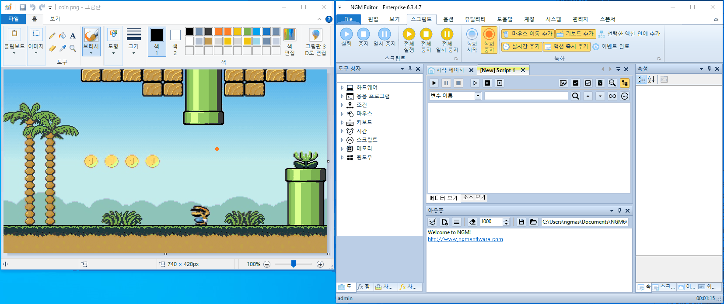Image resolution: width=724 pixels, height=304 pixels.
Task: Click the script editor step-run outline play icon
Action: (475, 83)
